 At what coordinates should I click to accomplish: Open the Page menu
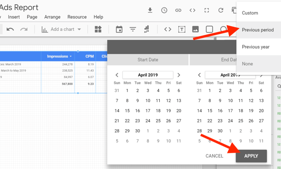point(32,17)
